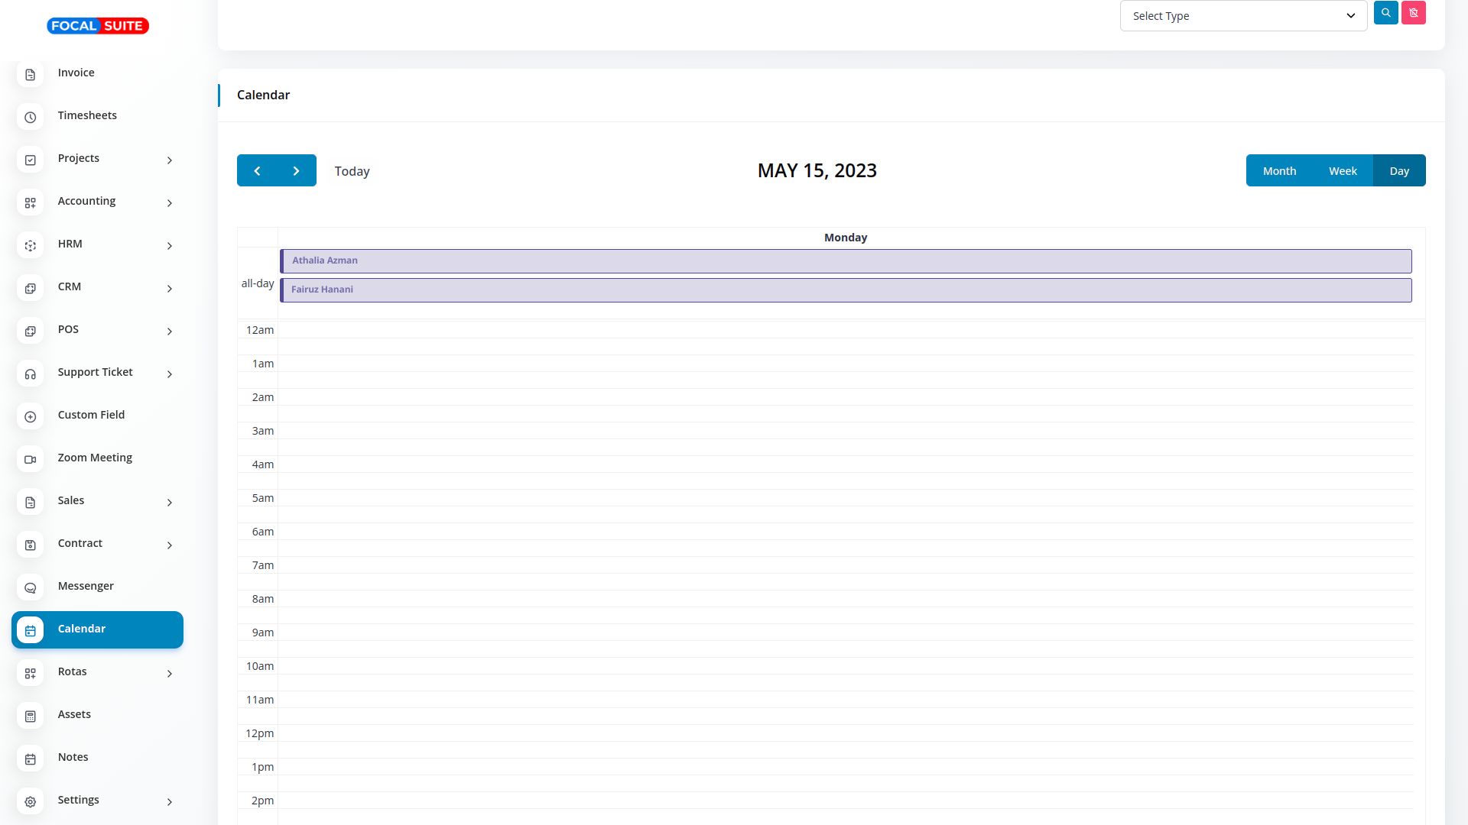Click the pink reset filter icon
Image resolution: width=1468 pixels, height=825 pixels.
[x=1413, y=13]
